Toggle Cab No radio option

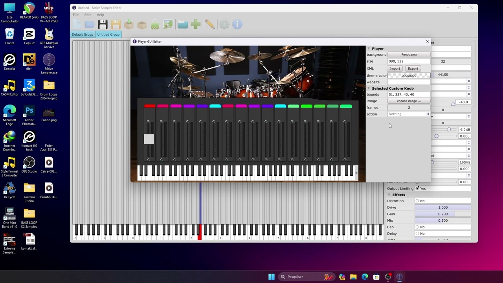417,227
